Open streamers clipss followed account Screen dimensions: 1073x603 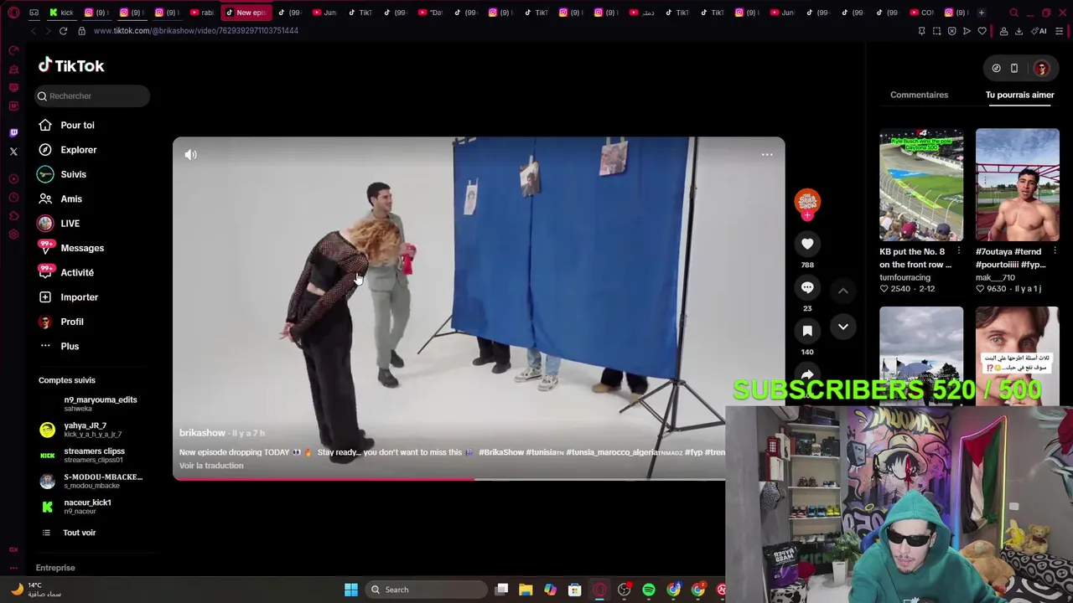83,456
